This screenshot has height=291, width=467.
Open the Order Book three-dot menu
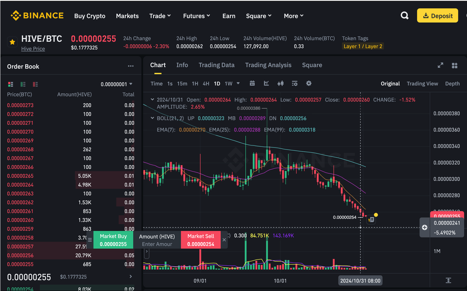click(x=131, y=66)
